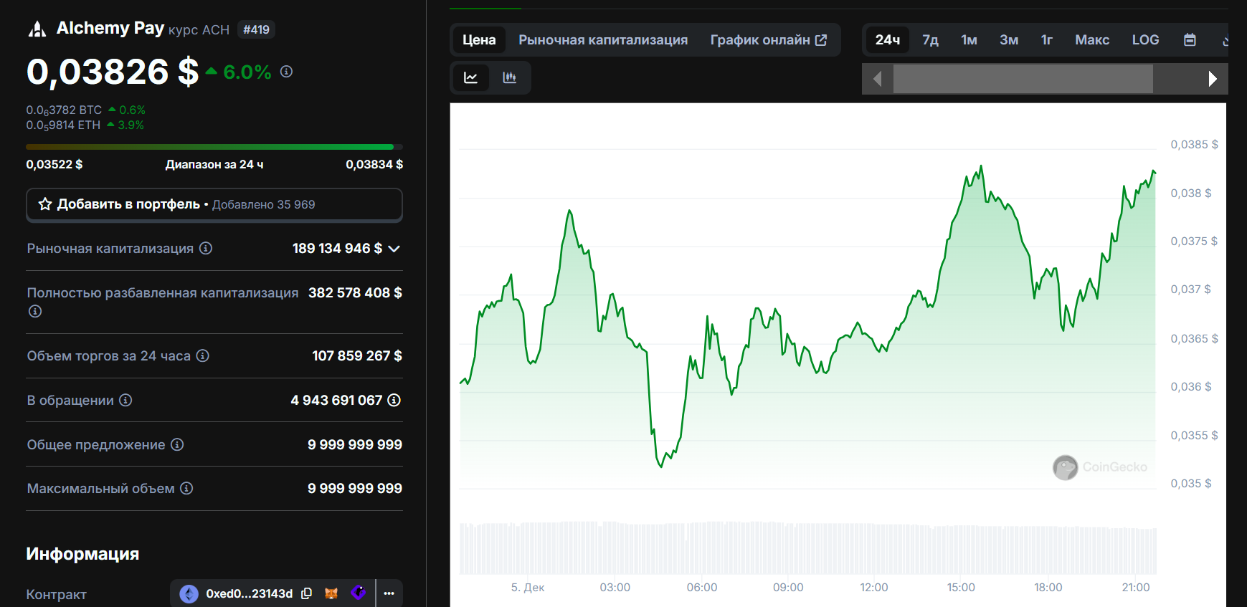1247x607 pixels.
Task: Click the volume bars below the chart
Action: (807, 548)
